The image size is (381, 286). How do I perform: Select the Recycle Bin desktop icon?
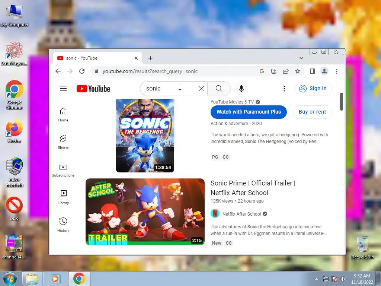coord(362,248)
